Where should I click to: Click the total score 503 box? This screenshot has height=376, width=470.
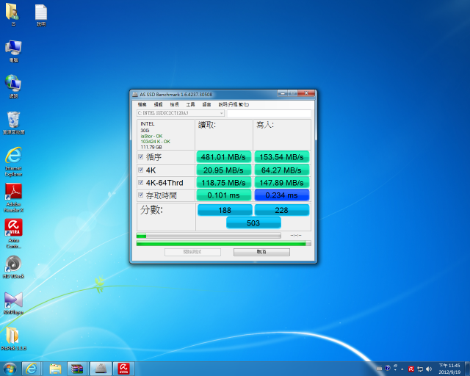coord(253,223)
